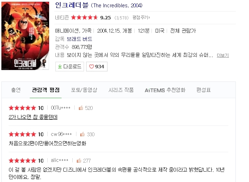This screenshot has height=182, width=249.
Task: Open the review titled 2가 나오면 참 좋을텐데
Action: click(33, 117)
